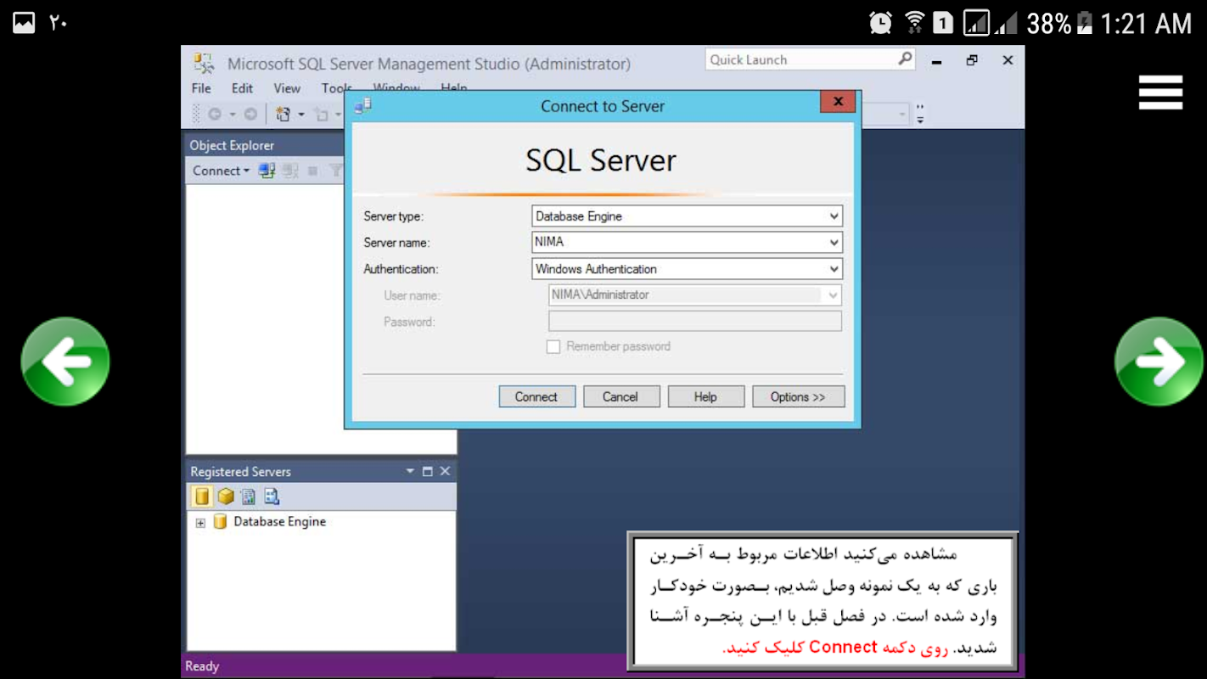Select Database Engine icon in Registered Servers toolbar
This screenshot has height=679, width=1207.
201,497
